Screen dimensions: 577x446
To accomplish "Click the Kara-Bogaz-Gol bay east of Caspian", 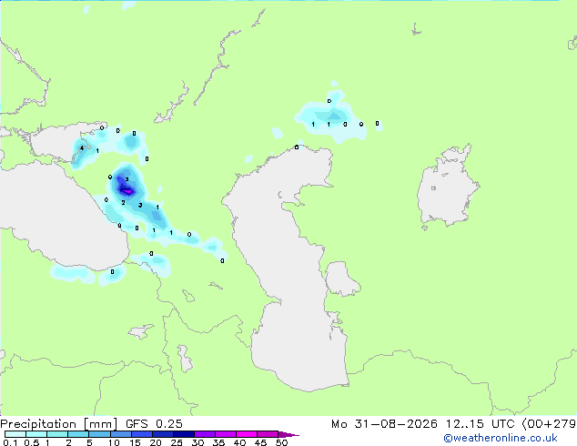I will (x=341, y=279).
